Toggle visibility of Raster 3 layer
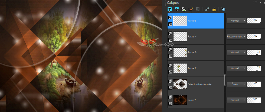The width and height of the screenshot is (265, 112). pyautogui.click(x=170, y=56)
